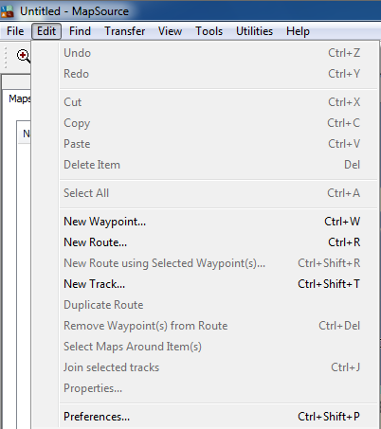Click the MapSource app icon in title bar
Viewport: 381px width, 429px height.
[8, 11]
